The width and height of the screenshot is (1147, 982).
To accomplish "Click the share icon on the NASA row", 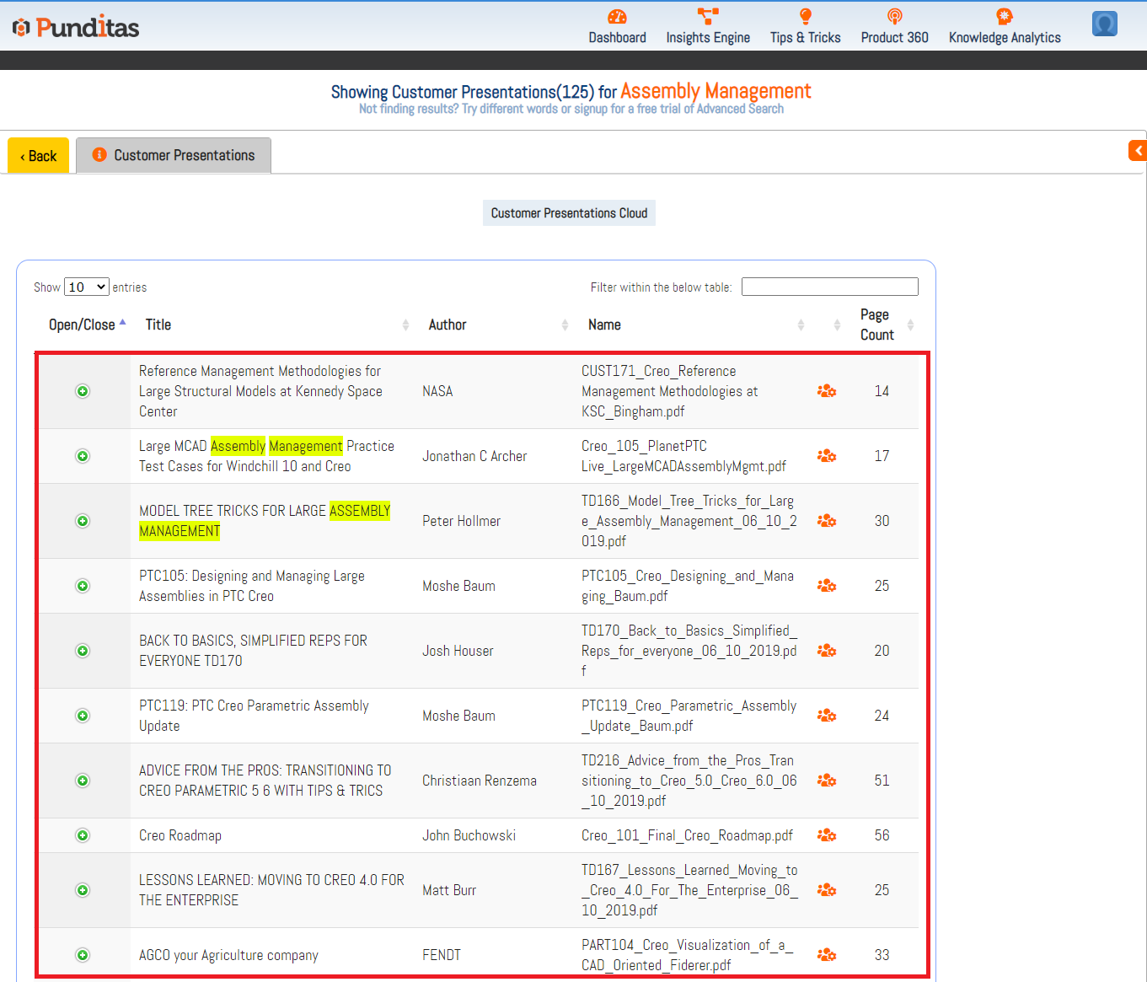I will (827, 391).
